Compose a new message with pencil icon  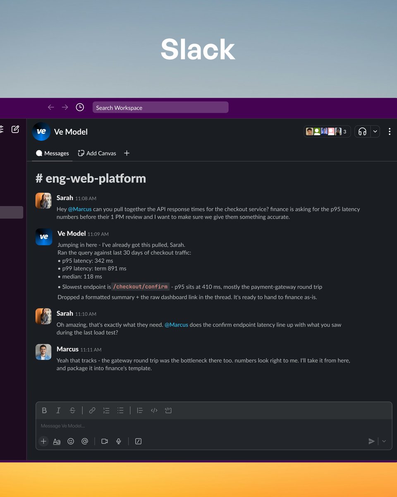pyautogui.click(x=15, y=129)
